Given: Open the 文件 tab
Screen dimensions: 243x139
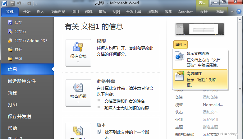Looking at the screenshot, I should (x=10, y=12).
